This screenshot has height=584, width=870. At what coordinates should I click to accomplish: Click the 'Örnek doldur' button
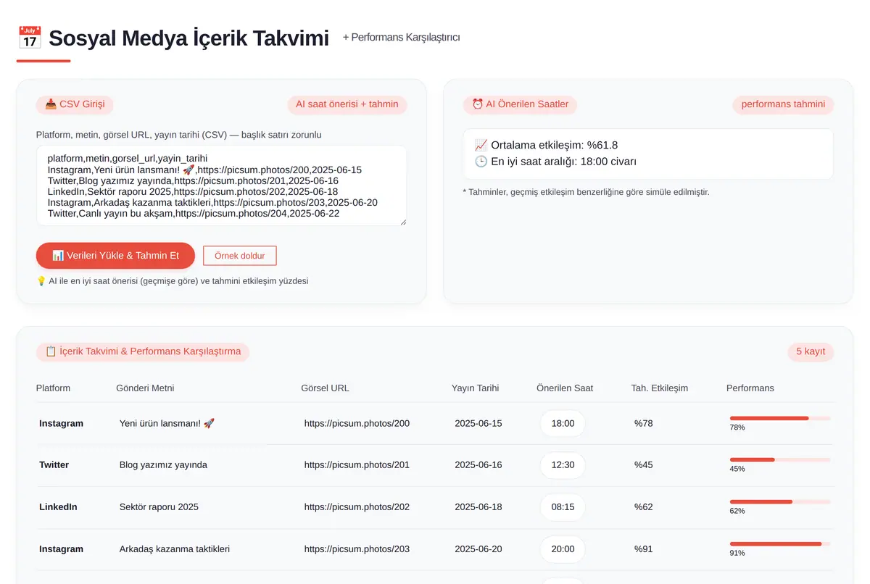[240, 256]
